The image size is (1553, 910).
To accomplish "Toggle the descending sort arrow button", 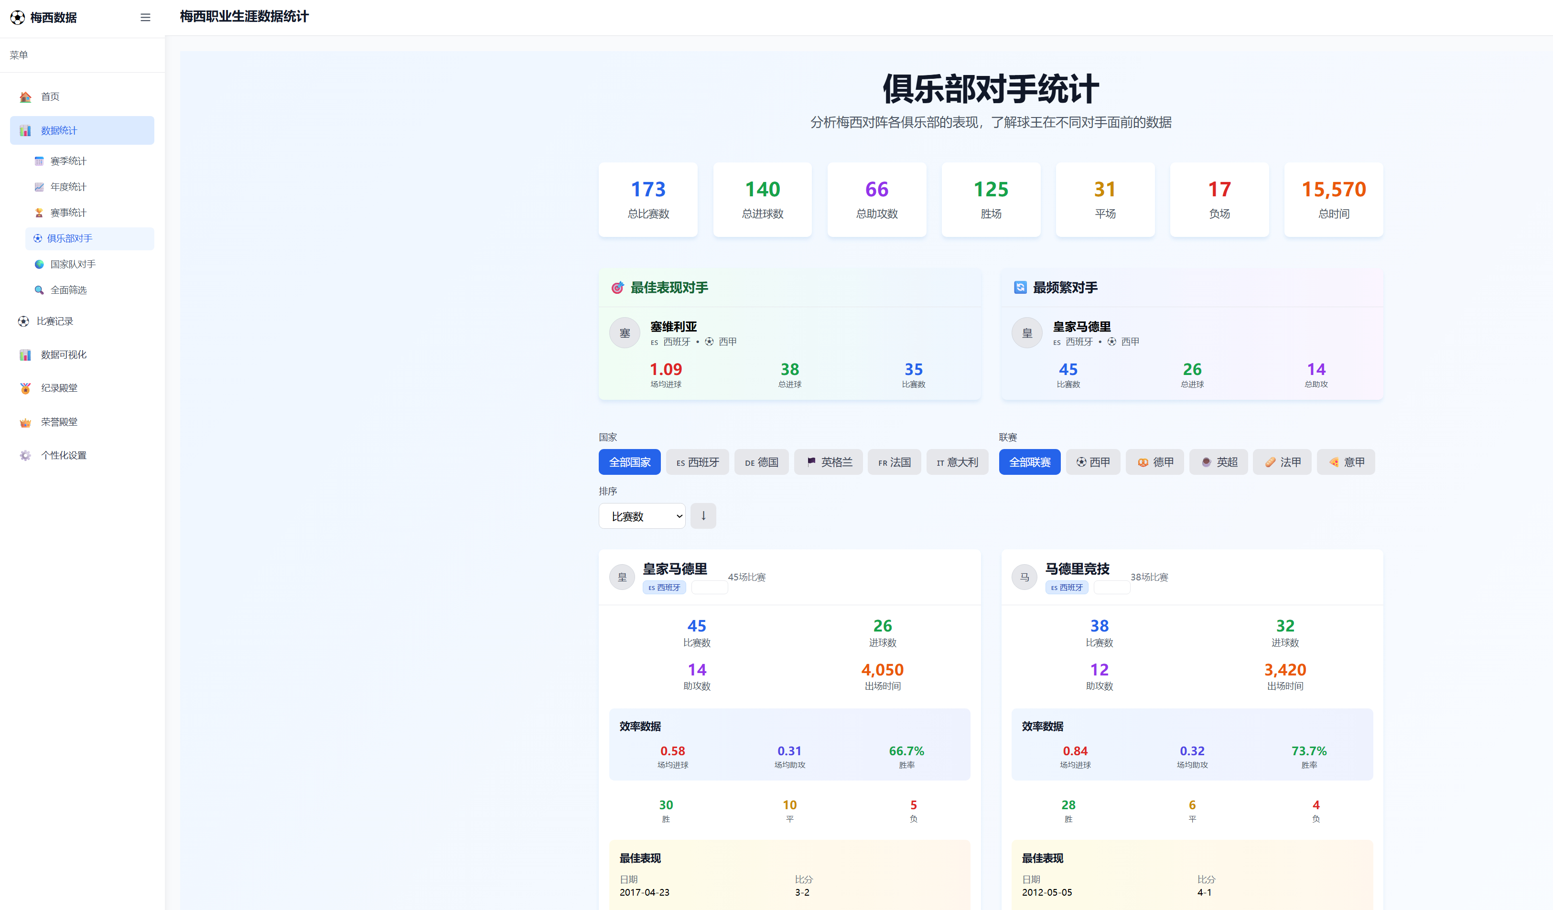I will point(703,516).
